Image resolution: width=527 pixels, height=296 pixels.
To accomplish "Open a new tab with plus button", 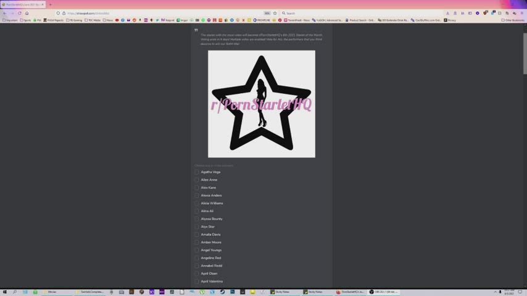I will point(51,5).
